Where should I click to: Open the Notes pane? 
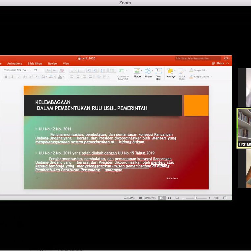click(129, 198)
